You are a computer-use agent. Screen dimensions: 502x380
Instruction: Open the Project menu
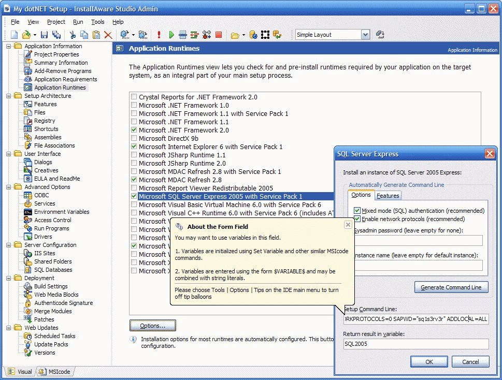tap(56, 22)
